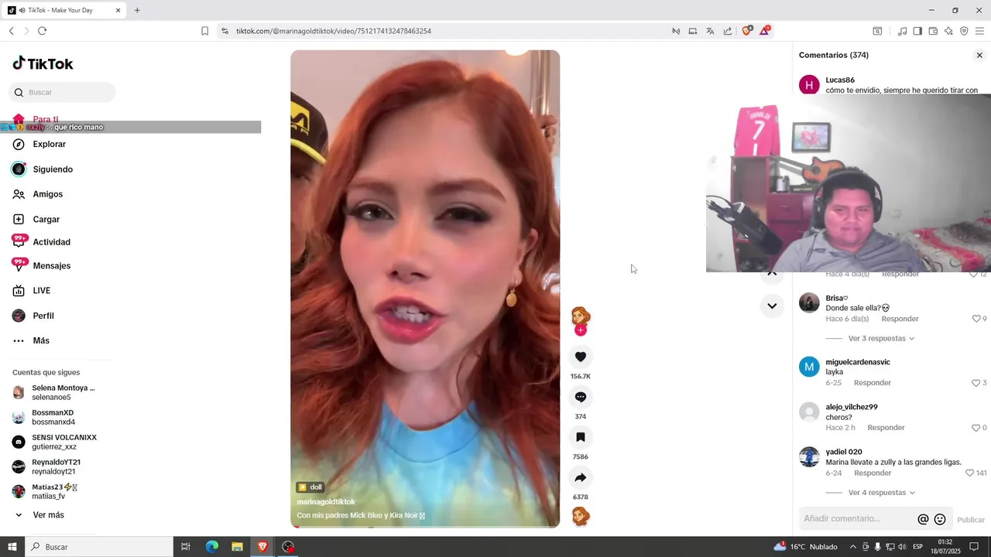Focus the Buscar search field in TikTok
The image size is (991, 557).
pos(62,92)
